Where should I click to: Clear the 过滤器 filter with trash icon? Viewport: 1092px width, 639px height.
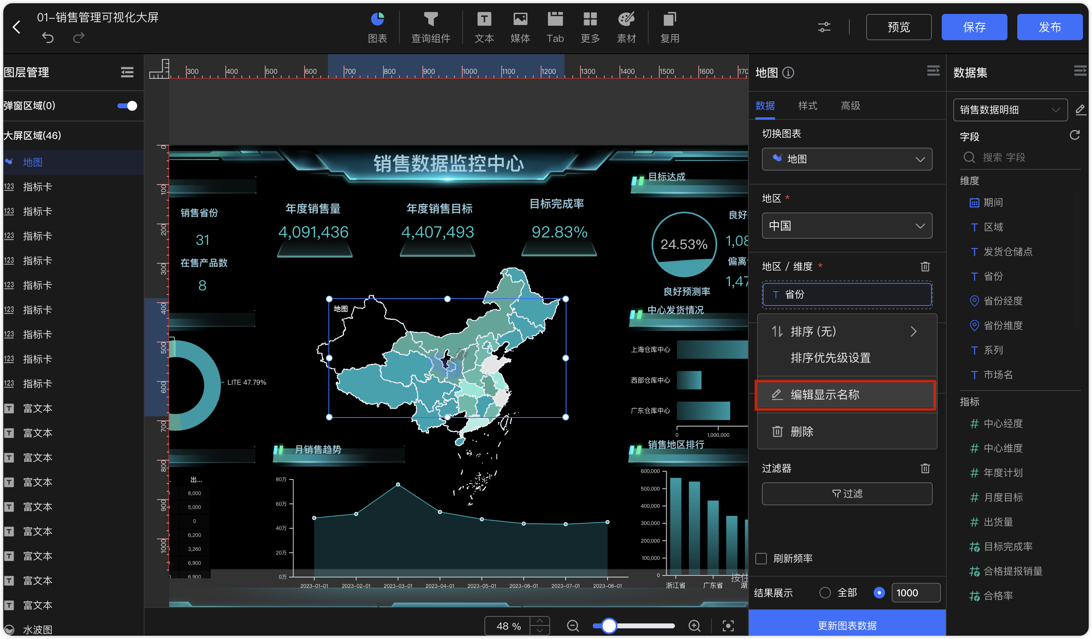click(x=925, y=468)
